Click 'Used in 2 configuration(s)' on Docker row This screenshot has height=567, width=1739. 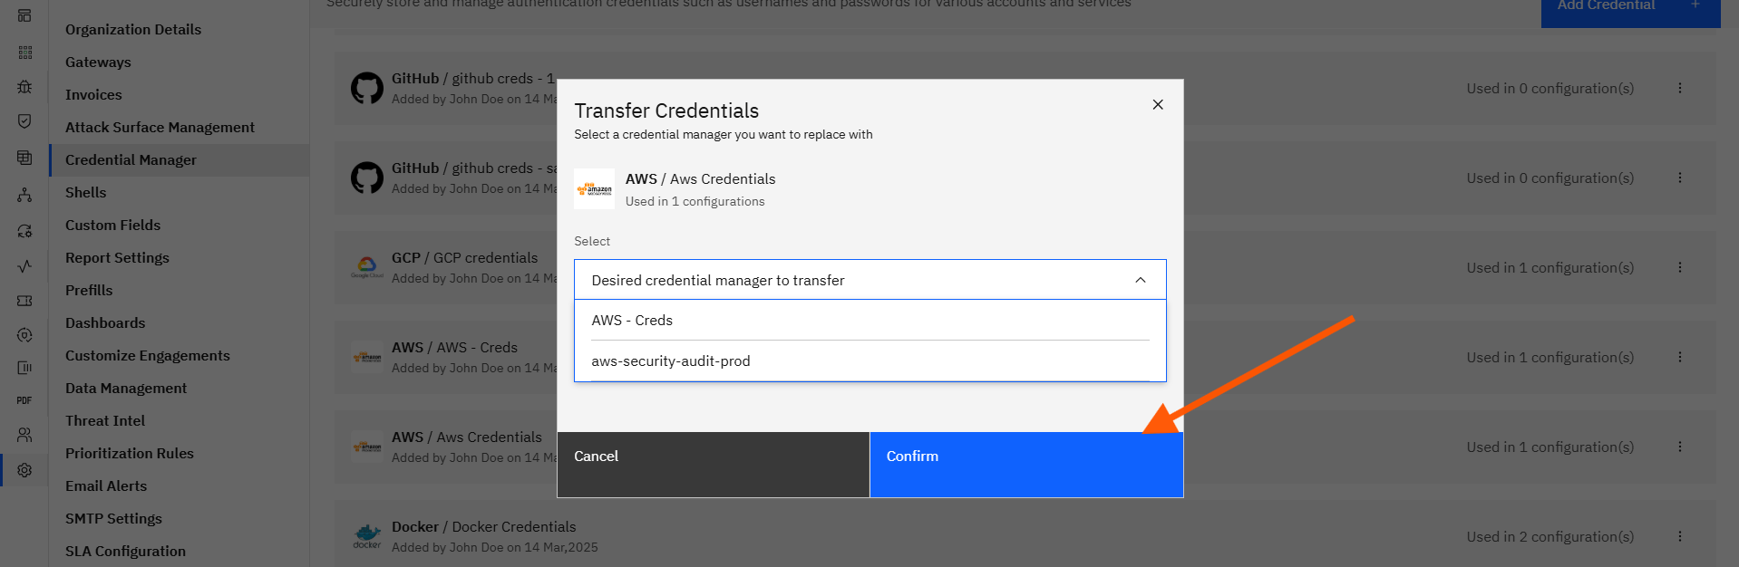[x=1550, y=537]
